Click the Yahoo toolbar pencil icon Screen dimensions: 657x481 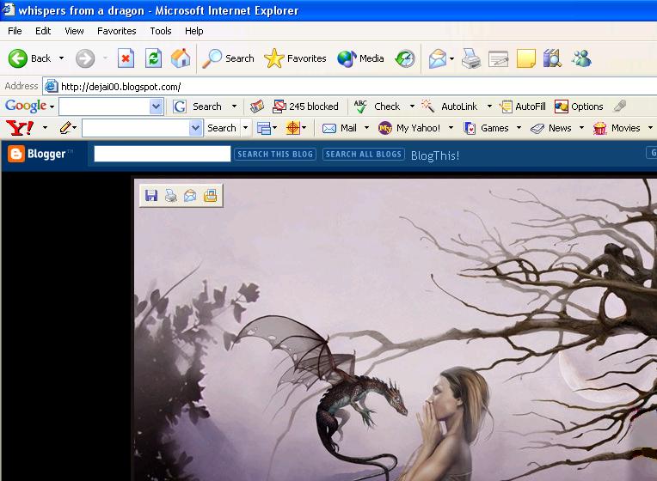tap(65, 128)
